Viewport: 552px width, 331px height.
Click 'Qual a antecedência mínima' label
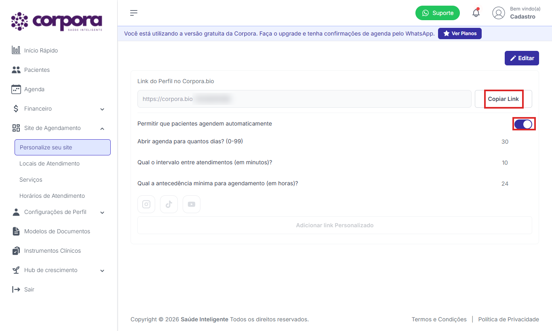coord(218,183)
